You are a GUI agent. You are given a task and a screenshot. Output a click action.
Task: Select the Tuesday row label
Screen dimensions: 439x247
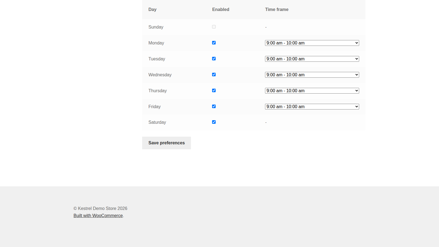[x=157, y=59]
